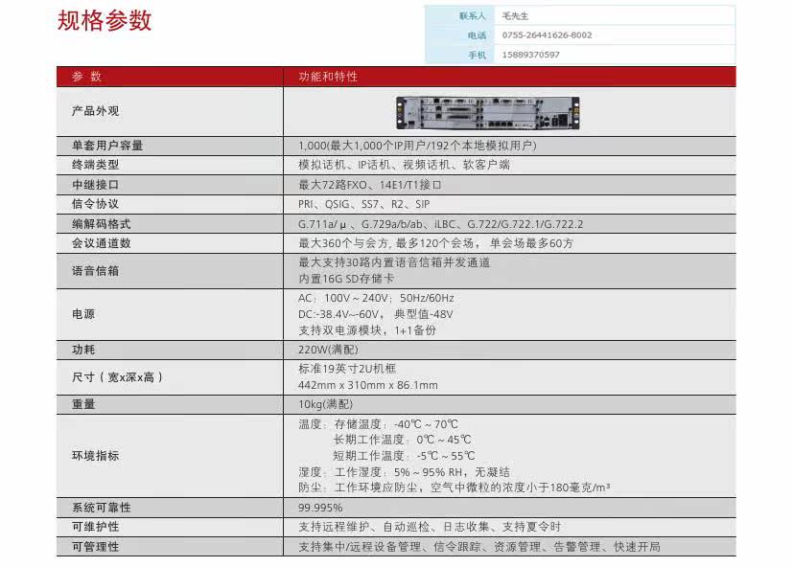Select the value 1,000(最大1,000个IP用户

tap(417, 146)
